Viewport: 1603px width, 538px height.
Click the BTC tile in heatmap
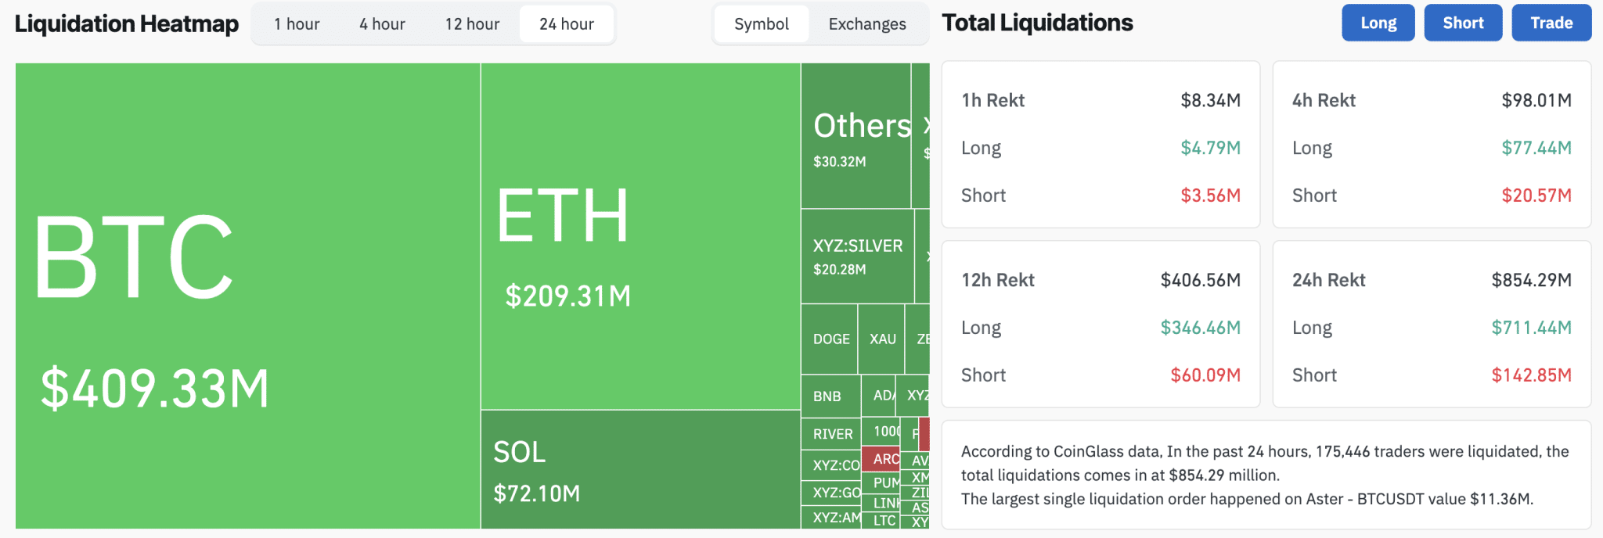pyautogui.click(x=247, y=296)
